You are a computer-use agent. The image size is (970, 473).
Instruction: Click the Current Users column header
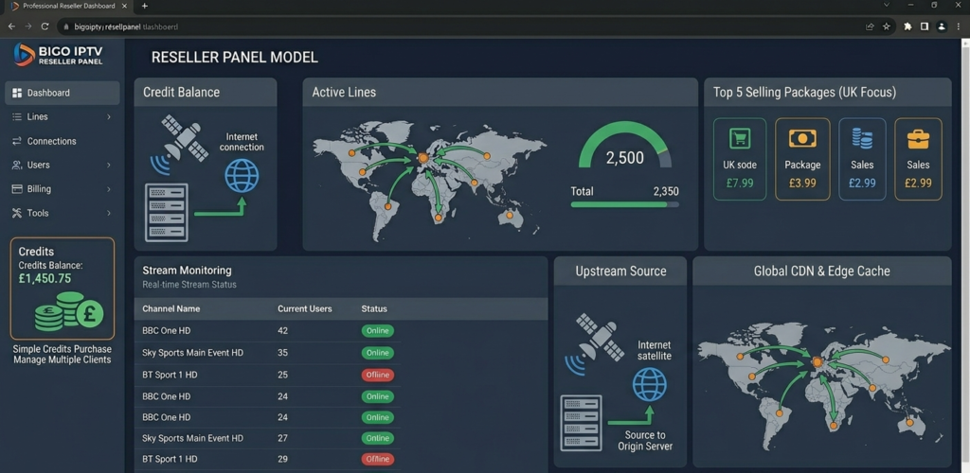click(304, 308)
